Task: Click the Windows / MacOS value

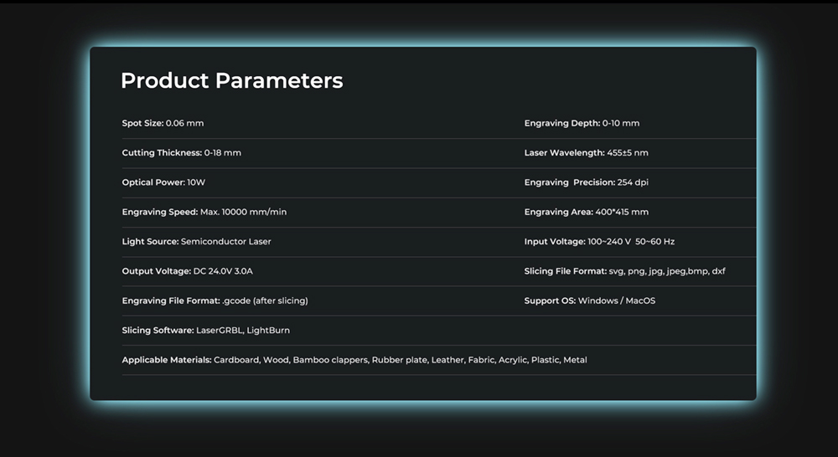Action: [617, 300]
